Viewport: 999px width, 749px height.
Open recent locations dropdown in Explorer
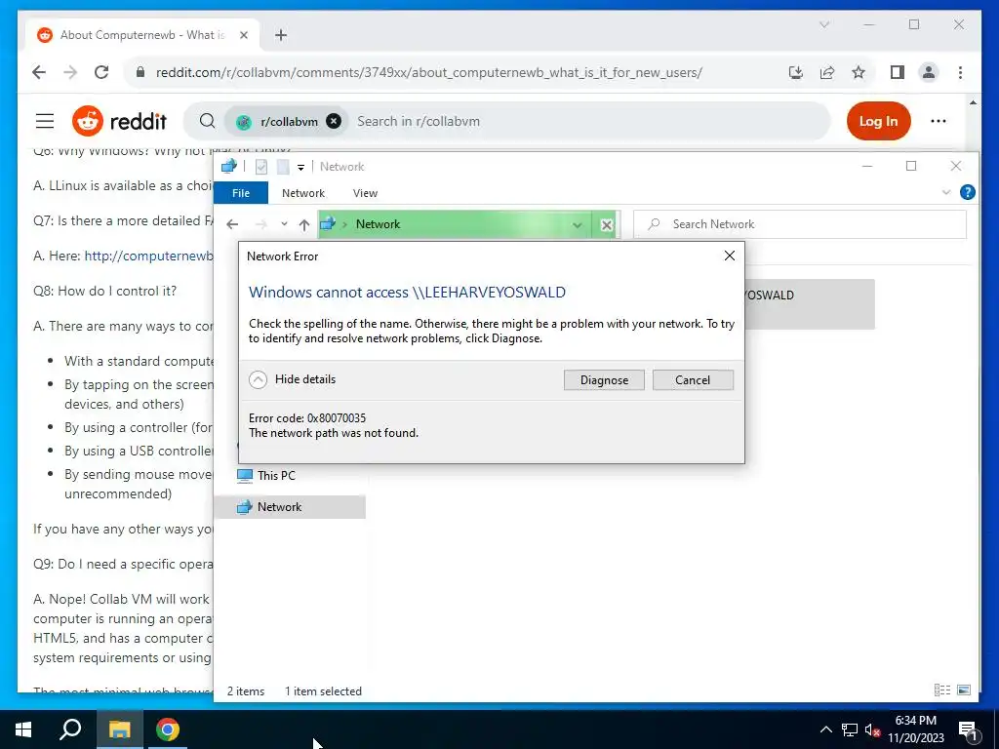284,224
